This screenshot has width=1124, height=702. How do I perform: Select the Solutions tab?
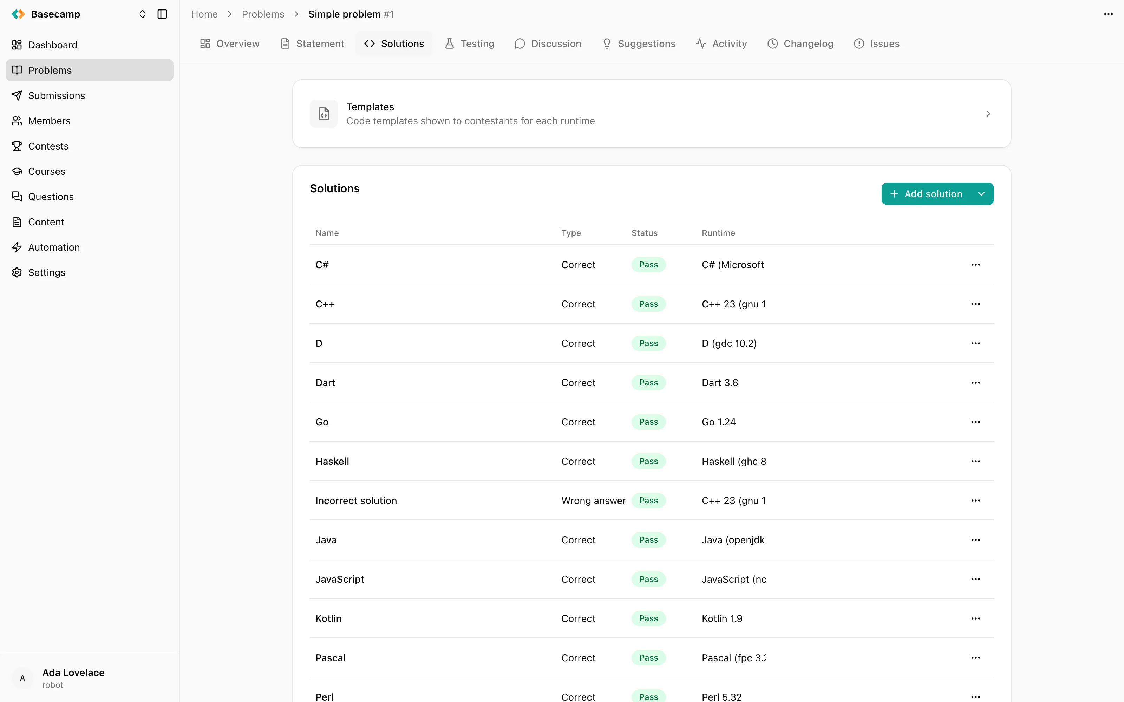[394, 44]
